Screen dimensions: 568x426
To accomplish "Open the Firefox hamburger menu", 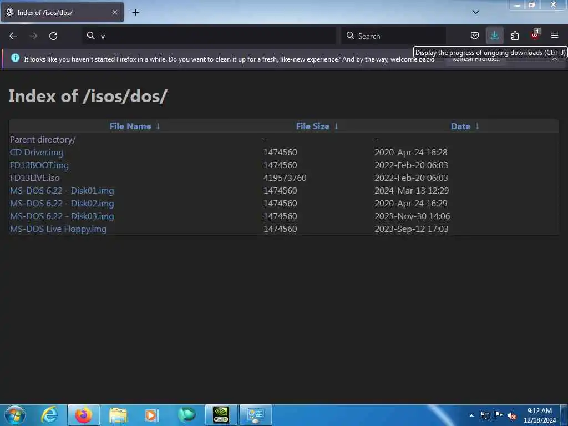I will pyautogui.click(x=555, y=35).
